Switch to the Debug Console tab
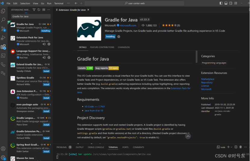250x161 pixels. [96, 147]
